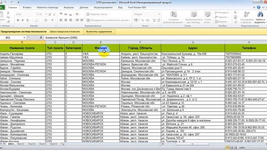Screen dimensions: 267x150
Task: Click the Increase Decimal icon
Action: [154, 20]
